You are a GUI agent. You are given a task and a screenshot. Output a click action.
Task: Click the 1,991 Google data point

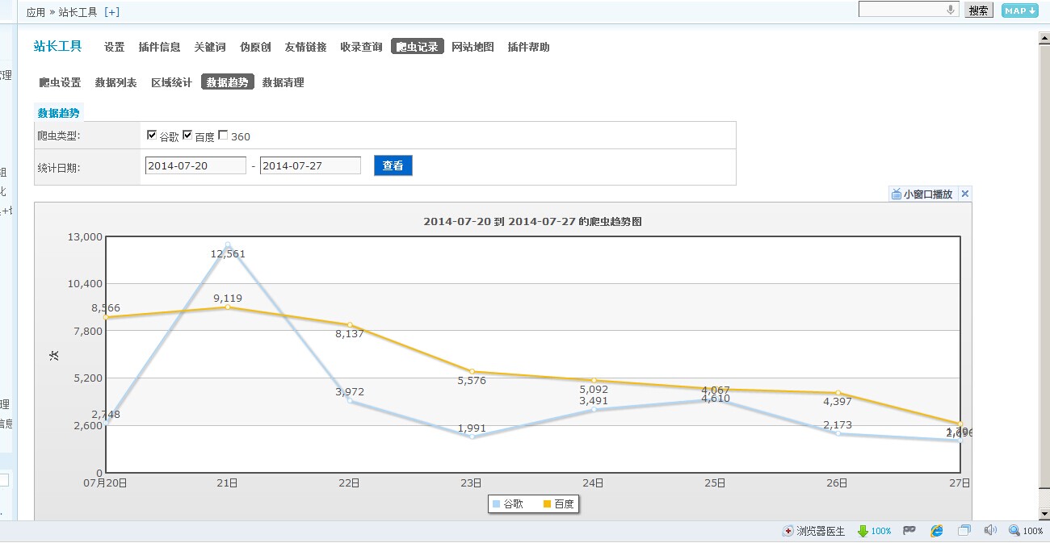[472, 436]
